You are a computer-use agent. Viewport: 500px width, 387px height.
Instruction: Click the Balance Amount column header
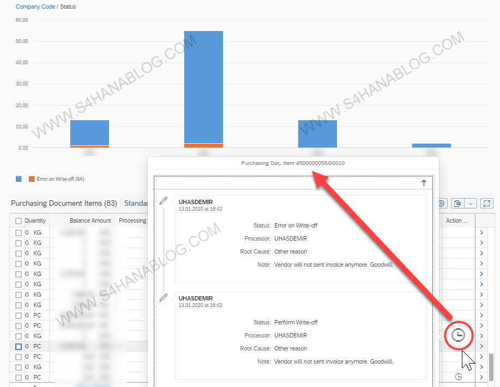pos(90,220)
